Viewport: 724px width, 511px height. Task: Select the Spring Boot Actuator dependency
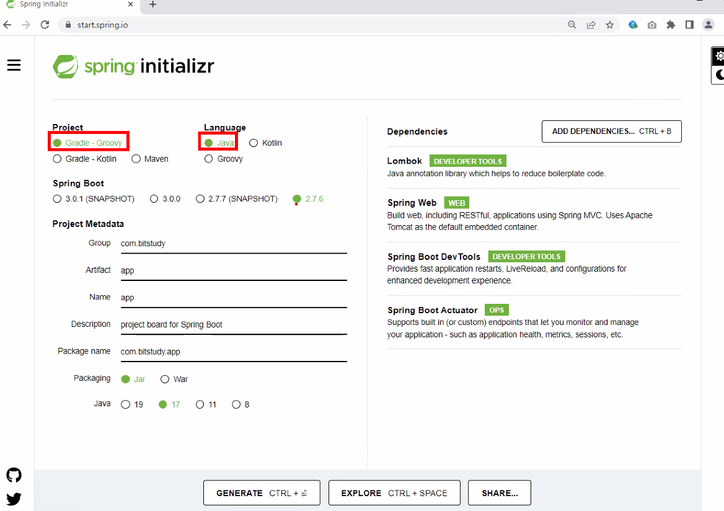pos(534,322)
